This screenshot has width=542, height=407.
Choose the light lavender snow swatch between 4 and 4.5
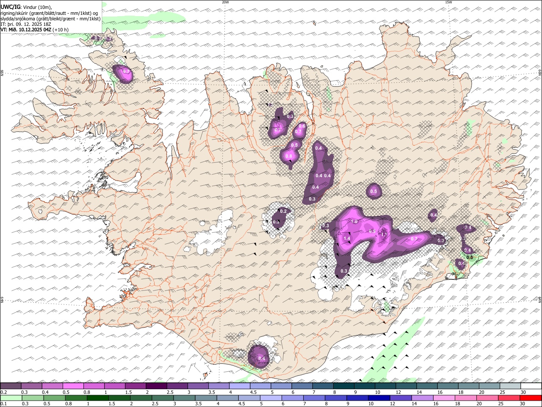tap(240, 386)
